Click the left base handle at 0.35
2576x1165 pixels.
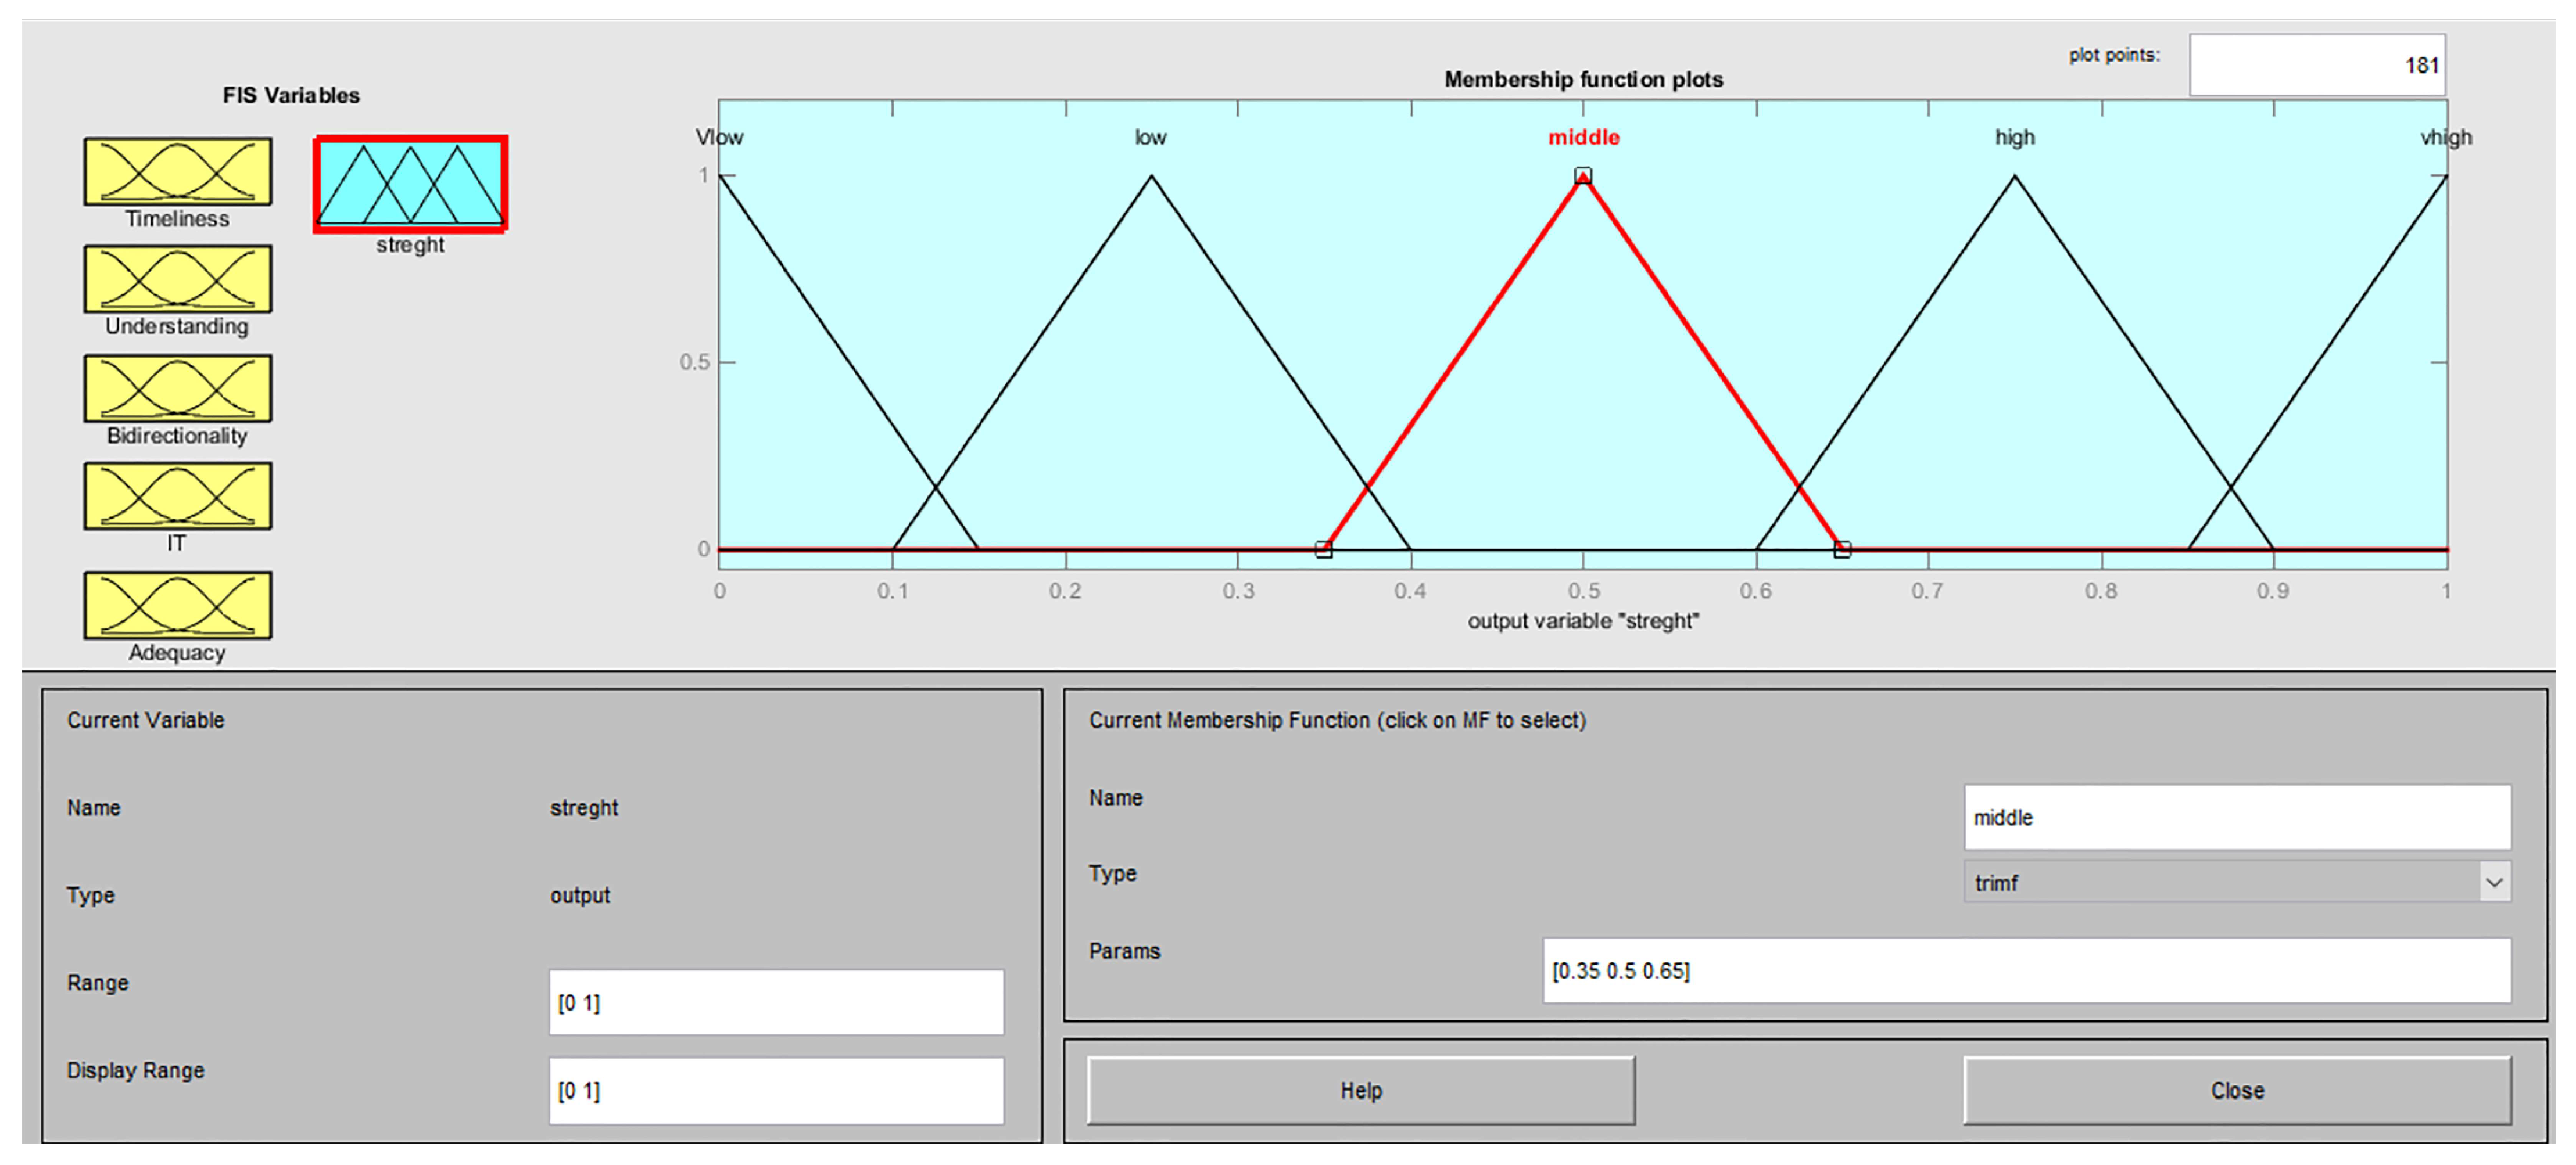coord(1324,549)
